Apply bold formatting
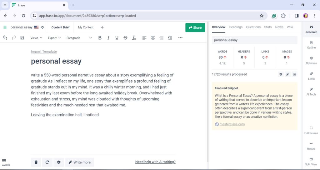Viewport: 320px width, 170px height. 100,38
